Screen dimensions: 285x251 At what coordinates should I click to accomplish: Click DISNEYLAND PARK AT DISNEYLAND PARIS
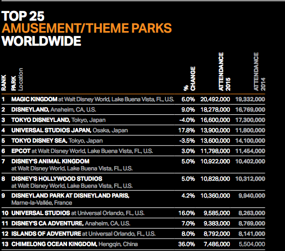point(70,195)
